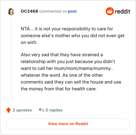Open the '0 replies' label
The height and width of the screenshot is (135, 136).
(x=54, y=110)
